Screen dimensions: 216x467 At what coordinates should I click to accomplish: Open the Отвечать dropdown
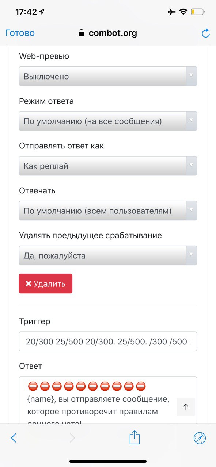[x=108, y=211]
